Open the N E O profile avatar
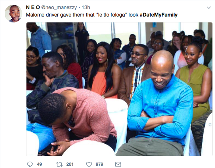The width and height of the screenshot is (215, 168). tap(14, 14)
